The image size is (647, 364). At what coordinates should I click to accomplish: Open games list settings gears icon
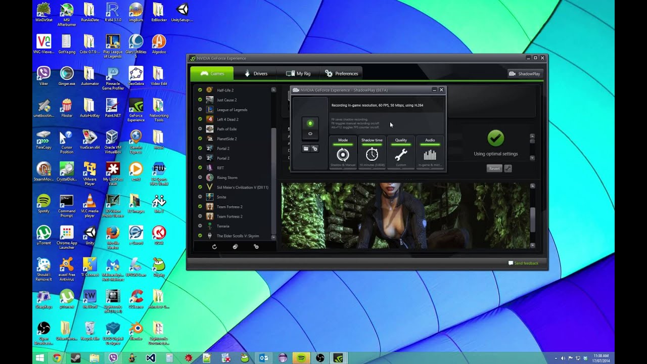pyautogui.click(x=256, y=247)
